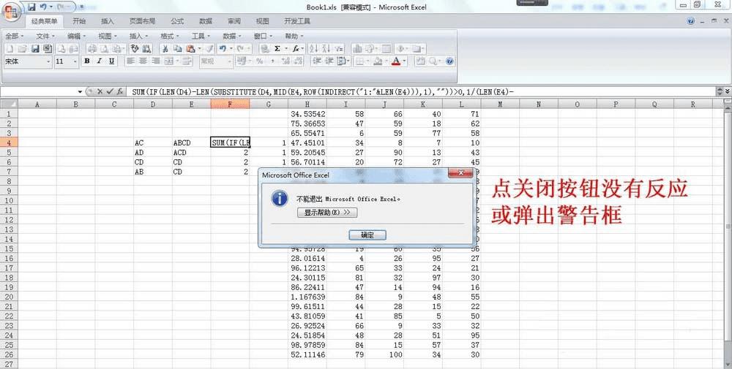Select cell E4 containing ABCD
This screenshot has width=732, height=369.
(x=191, y=142)
